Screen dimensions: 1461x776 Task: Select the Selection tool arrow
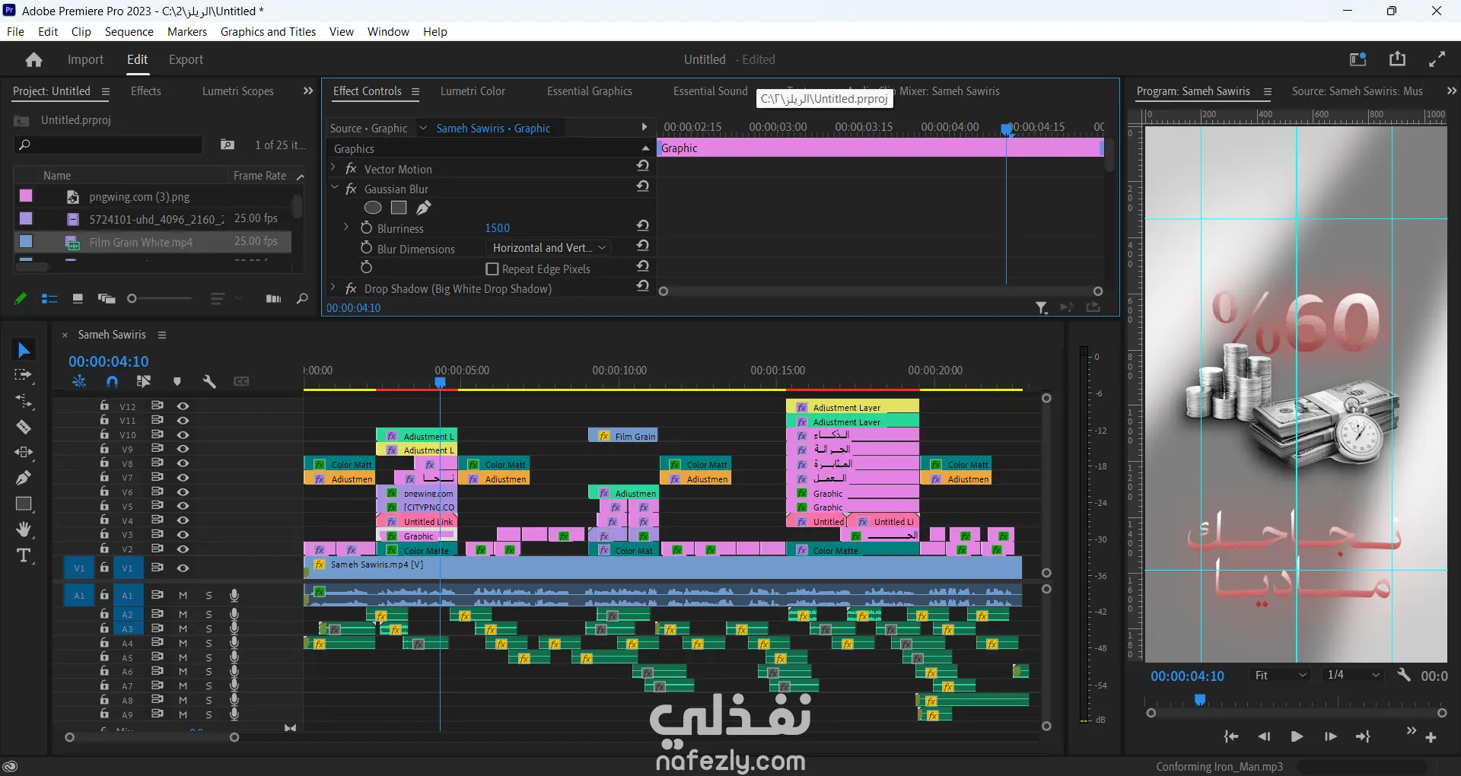(x=24, y=350)
